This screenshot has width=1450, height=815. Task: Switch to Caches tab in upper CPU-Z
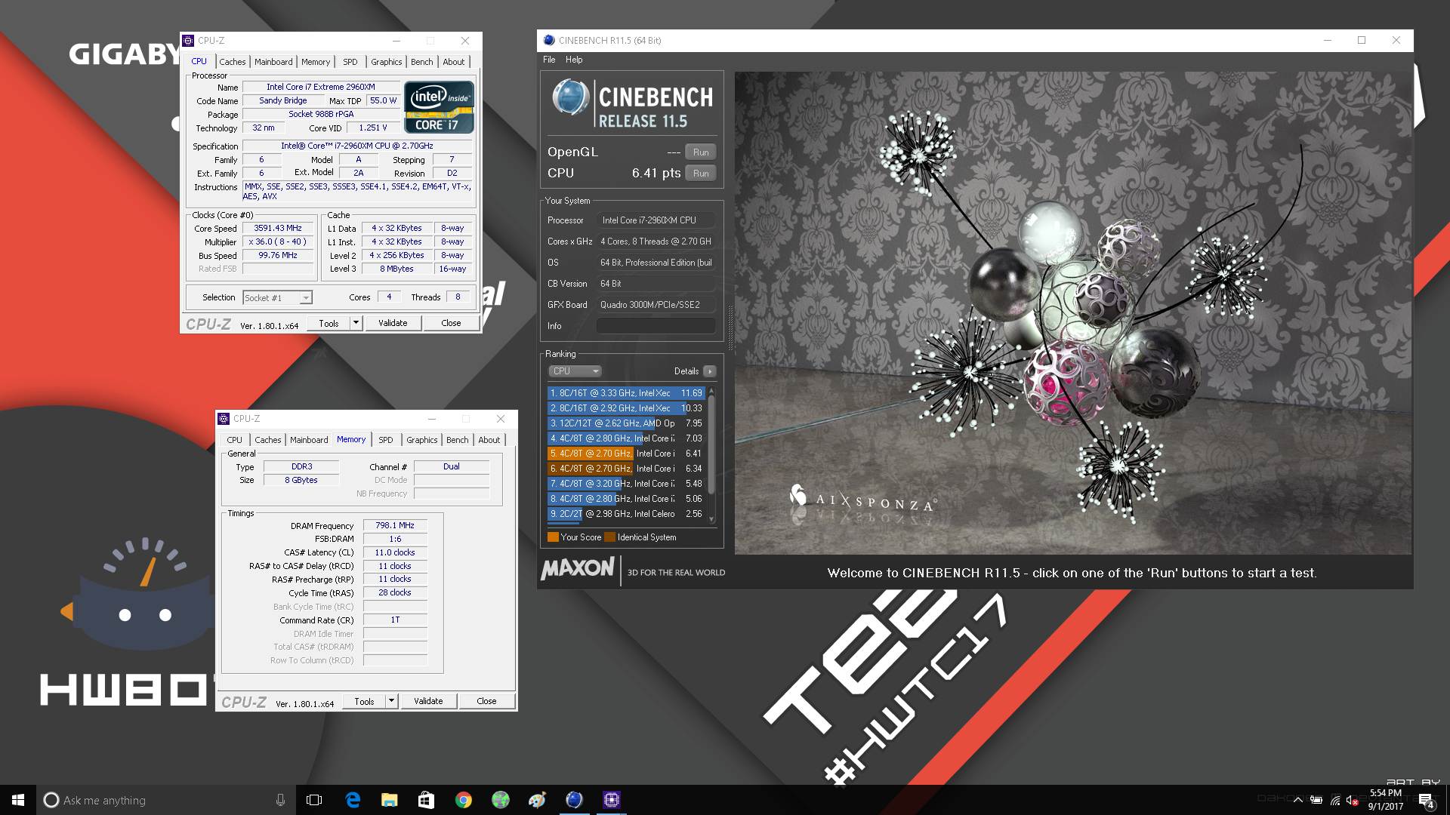pos(232,62)
